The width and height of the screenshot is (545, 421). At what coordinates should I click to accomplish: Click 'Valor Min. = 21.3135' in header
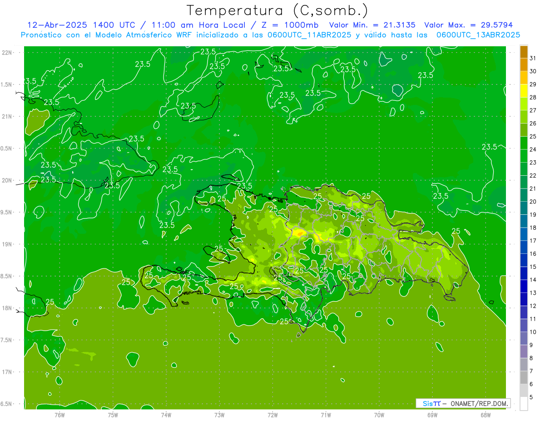coord(372,25)
